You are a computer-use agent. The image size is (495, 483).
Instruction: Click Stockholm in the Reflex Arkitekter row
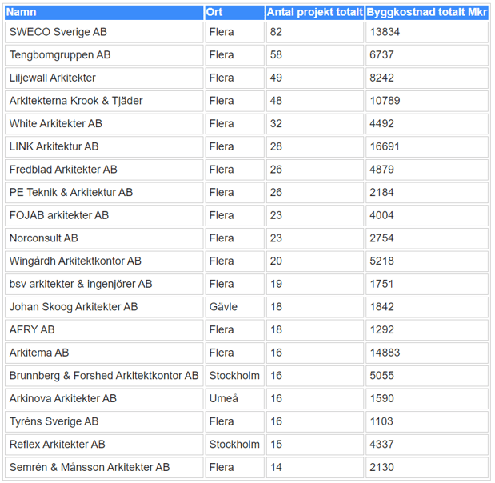[234, 445]
